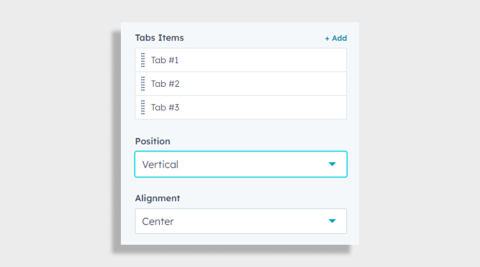This screenshot has height=267, width=480.
Task: Click inside the Vertical dropdown field
Action: [x=200, y=164]
